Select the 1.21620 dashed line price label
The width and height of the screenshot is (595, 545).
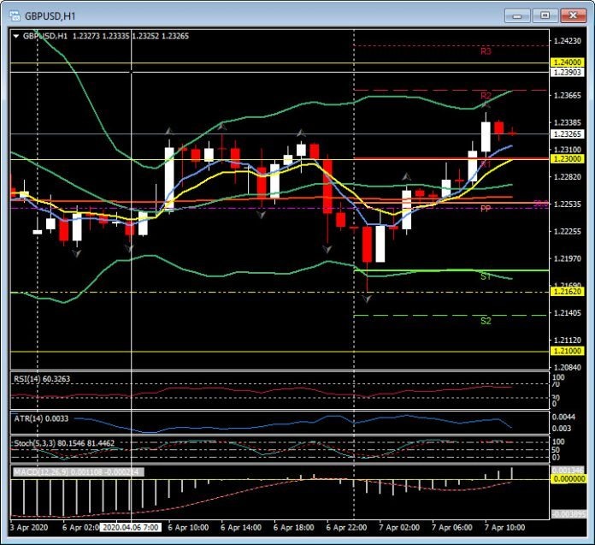click(x=567, y=292)
